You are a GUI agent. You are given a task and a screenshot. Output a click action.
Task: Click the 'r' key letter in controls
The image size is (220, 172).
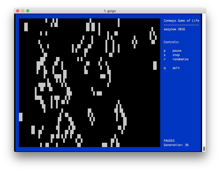pos(164,59)
